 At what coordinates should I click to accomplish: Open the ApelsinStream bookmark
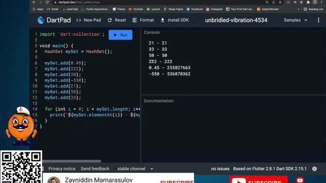(x=268, y=9)
